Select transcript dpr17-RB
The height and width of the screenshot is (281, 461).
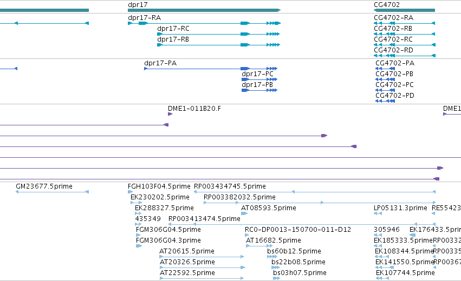coord(173,39)
